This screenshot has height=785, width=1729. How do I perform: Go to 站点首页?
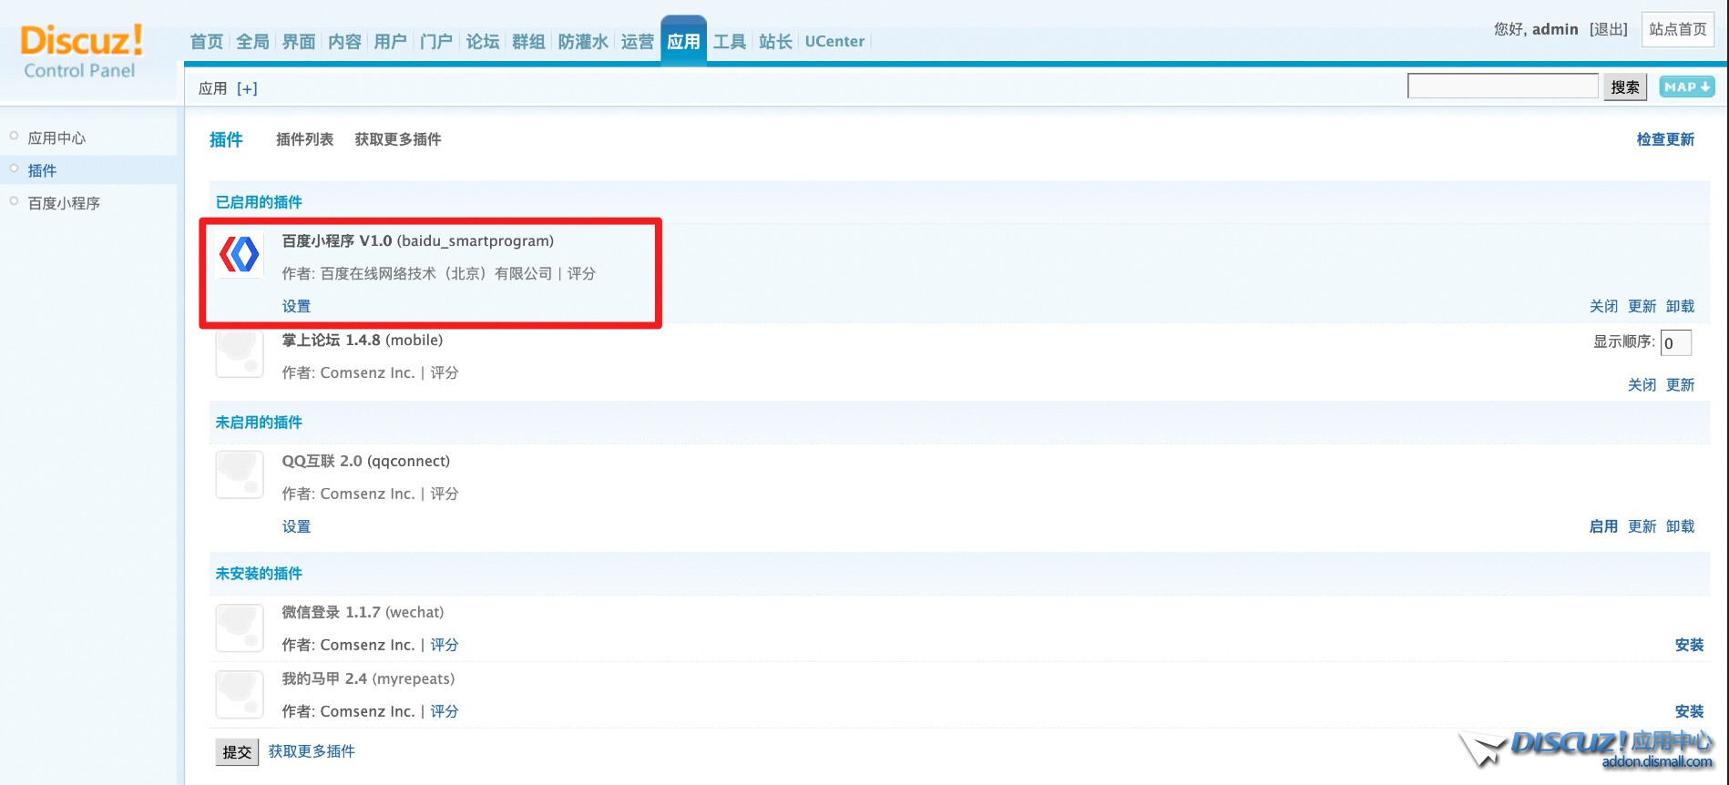click(1678, 29)
